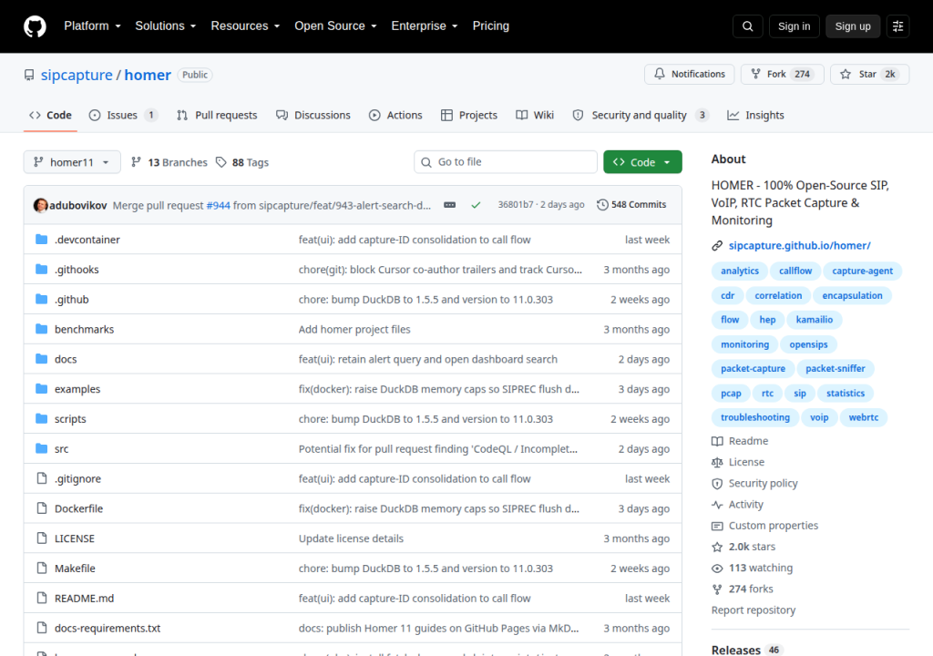The height and width of the screenshot is (656, 933).
Task: Open the Security and quality tab
Action: (x=641, y=116)
